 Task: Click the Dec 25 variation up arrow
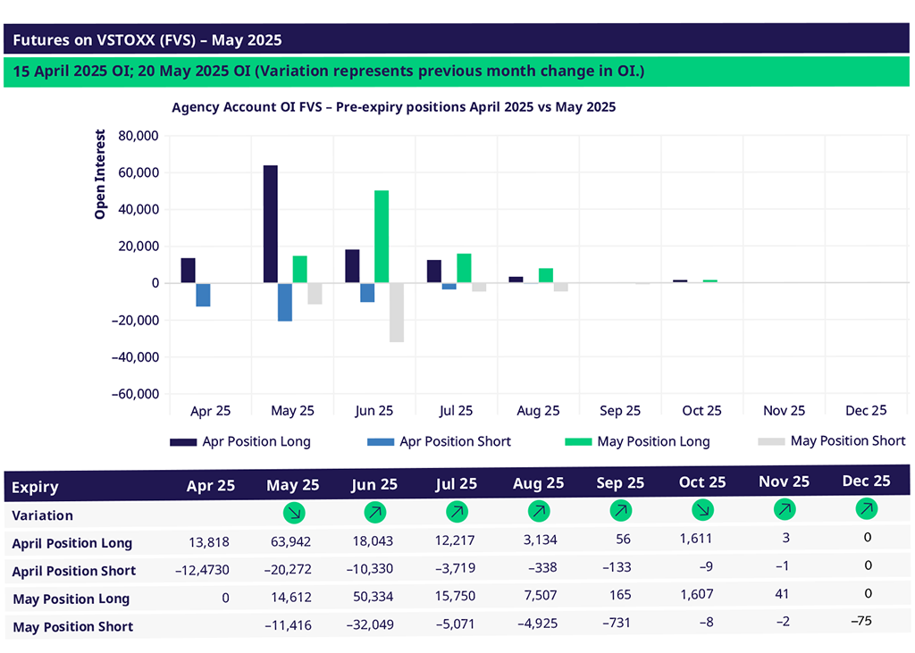[866, 509]
